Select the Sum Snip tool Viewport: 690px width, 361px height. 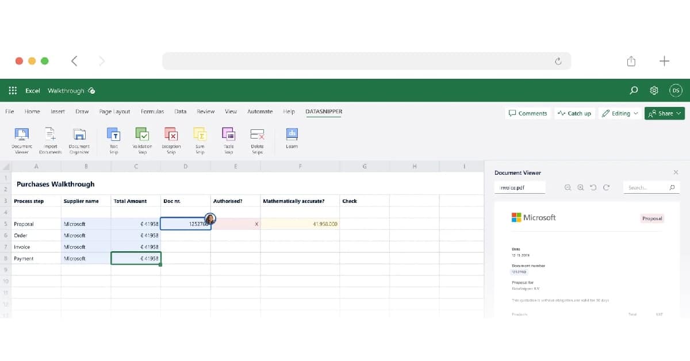200,140
